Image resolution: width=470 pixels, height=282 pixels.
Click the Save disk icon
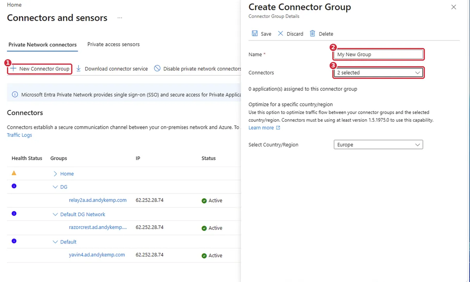pyautogui.click(x=255, y=33)
